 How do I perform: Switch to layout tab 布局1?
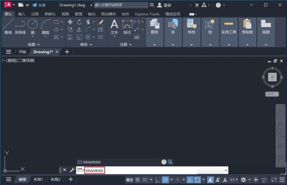pyautogui.click(x=38, y=179)
